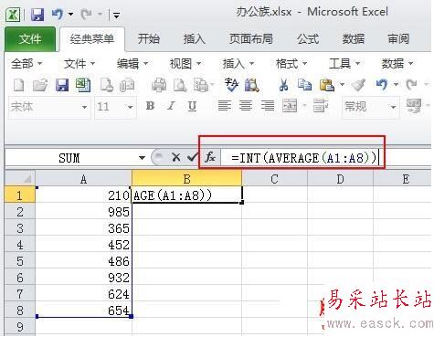The height and width of the screenshot is (337, 434).
Task: Open the 常规 number format dropdown
Action: tap(393, 107)
